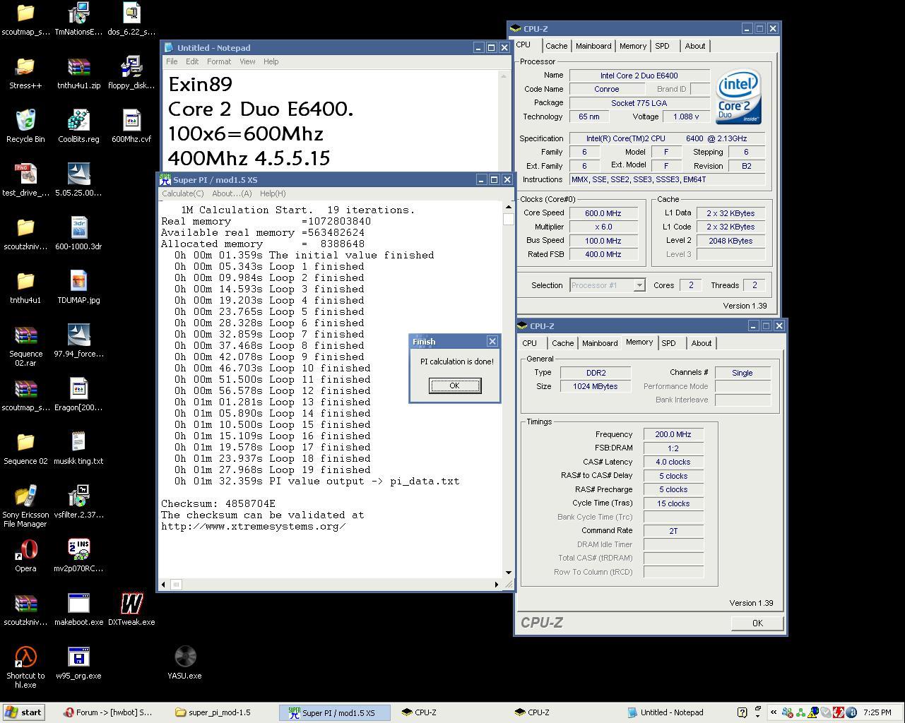Switch to SPD tab in top CPU-Z window

(x=662, y=46)
